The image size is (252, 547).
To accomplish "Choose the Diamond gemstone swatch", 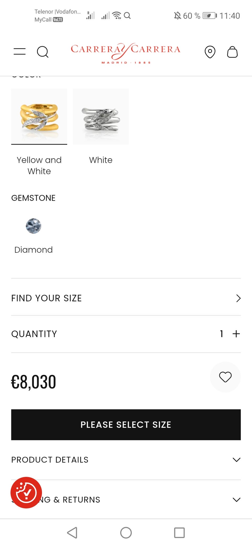I will point(34,226).
